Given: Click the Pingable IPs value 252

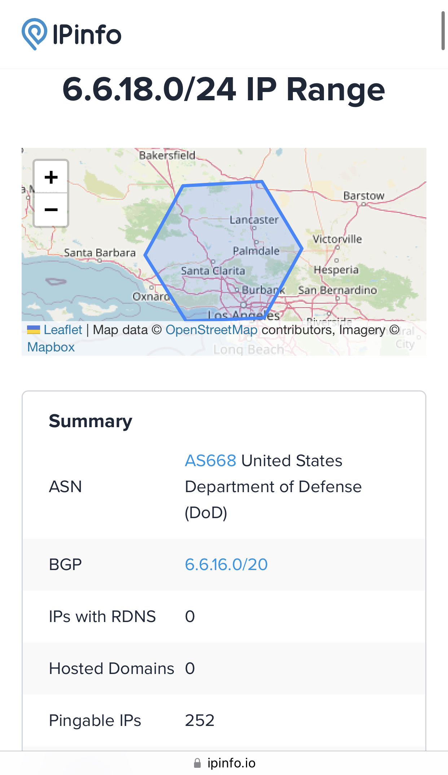Looking at the screenshot, I should (x=200, y=721).
